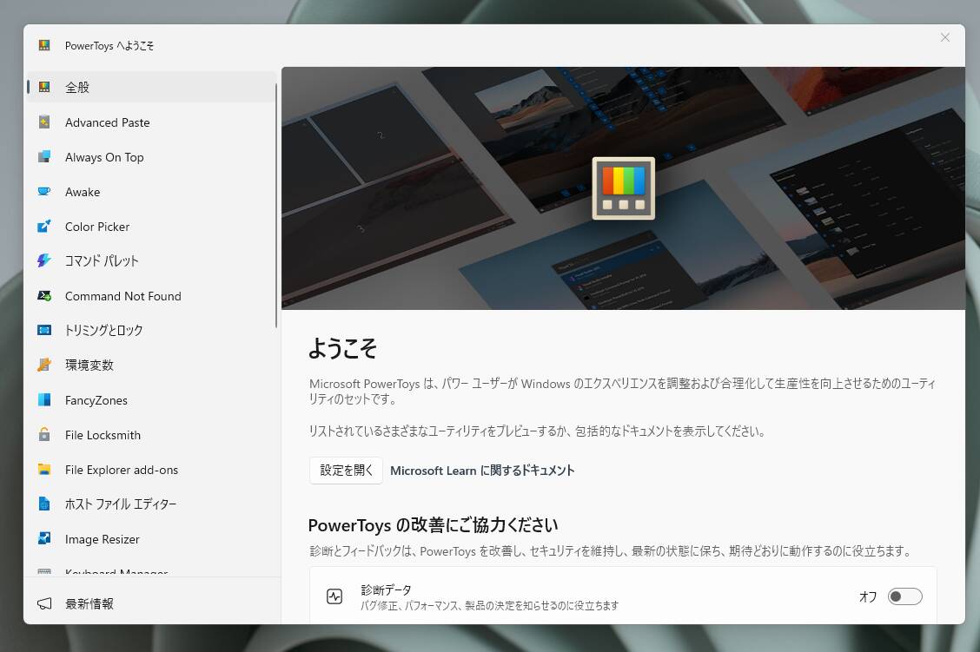This screenshot has width=980, height=652.
Task: Open the Color Picker page
Action: coord(151,226)
